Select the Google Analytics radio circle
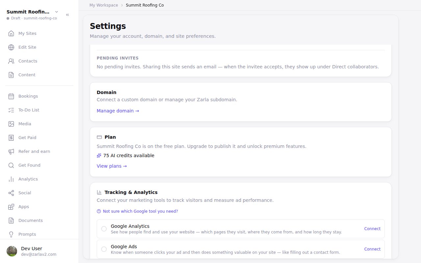Image resolution: width=421 pixels, height=263 pixels. coord(104,229)
